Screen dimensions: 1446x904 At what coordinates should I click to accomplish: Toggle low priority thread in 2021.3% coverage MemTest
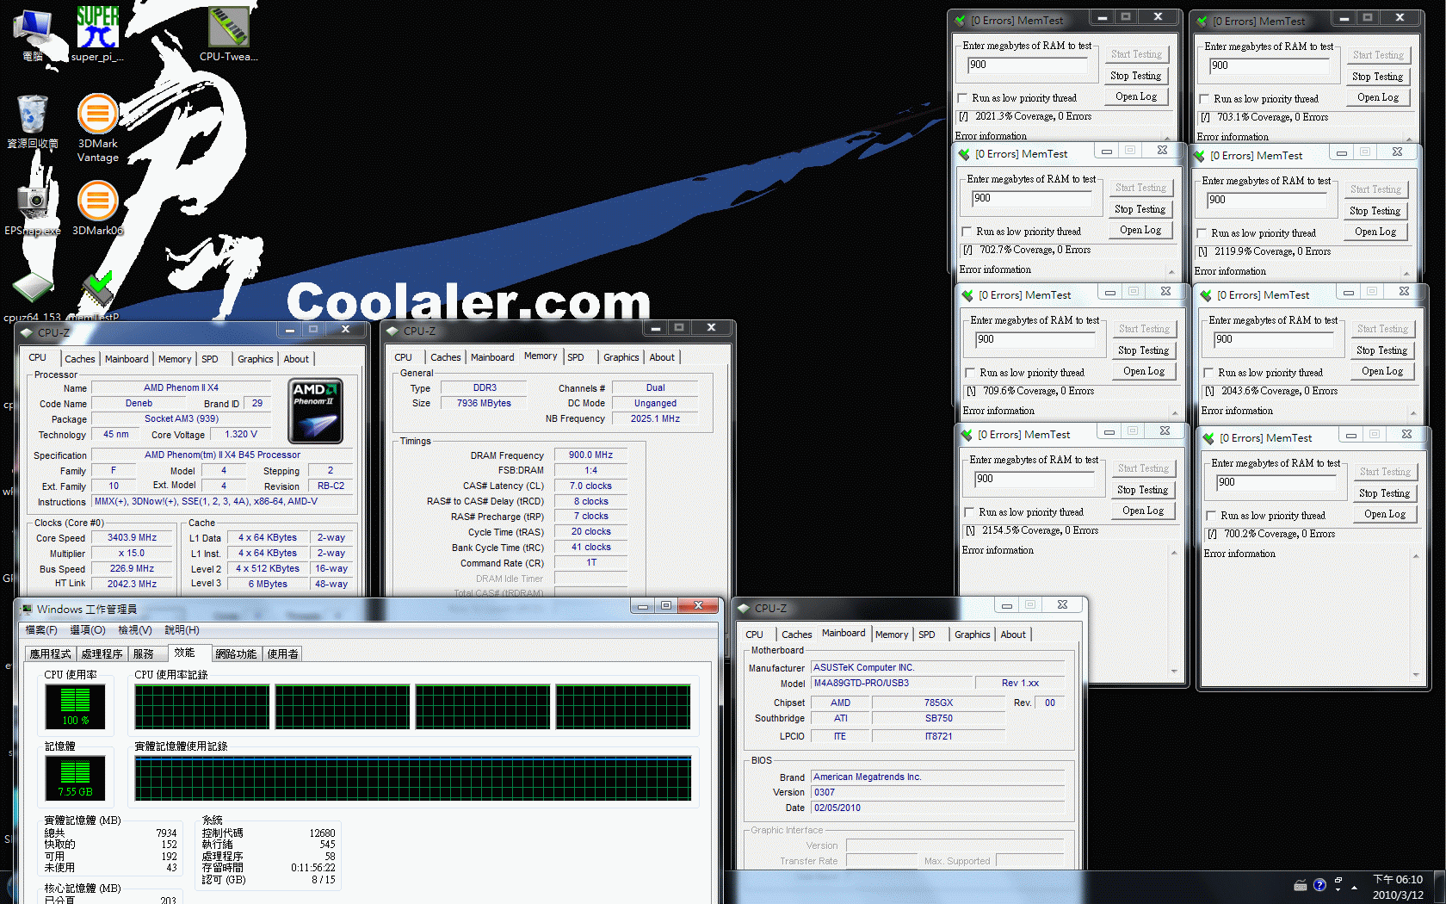click(963, 98)
